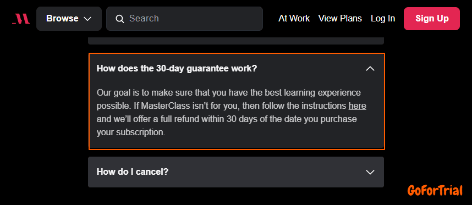
Task: Collapse the 30-day guarantee answer chevron
Action: tap(370, 69)
